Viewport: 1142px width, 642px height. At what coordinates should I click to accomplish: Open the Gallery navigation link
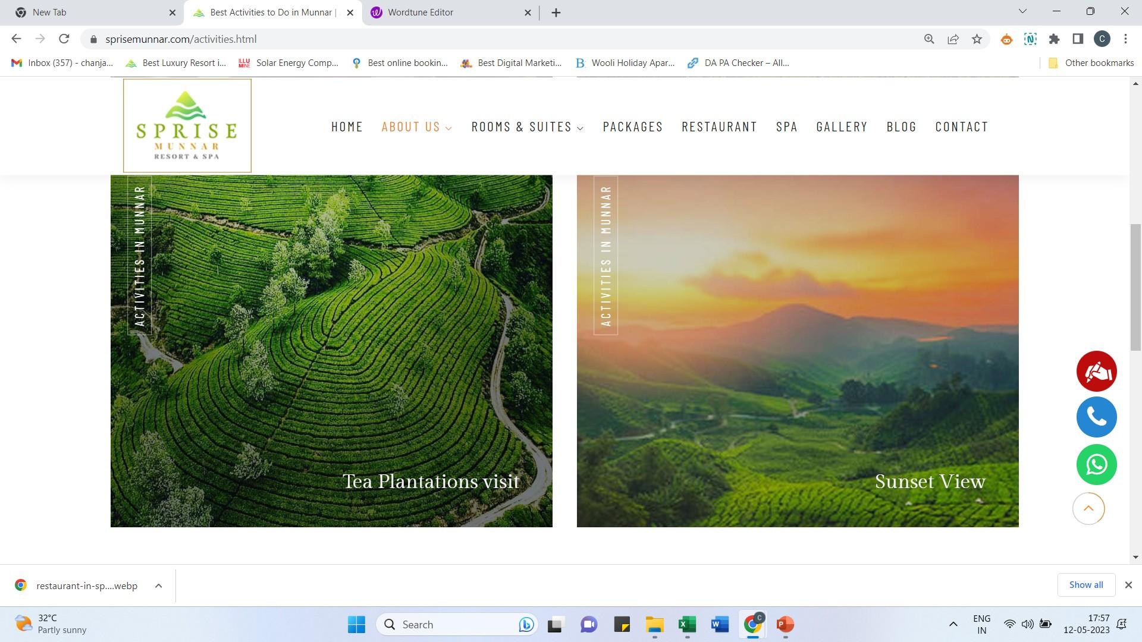842,127
